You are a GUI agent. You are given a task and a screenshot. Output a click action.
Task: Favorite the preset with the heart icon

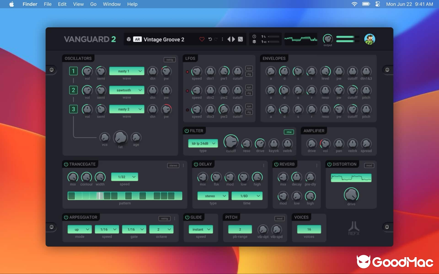click(202, 39)
